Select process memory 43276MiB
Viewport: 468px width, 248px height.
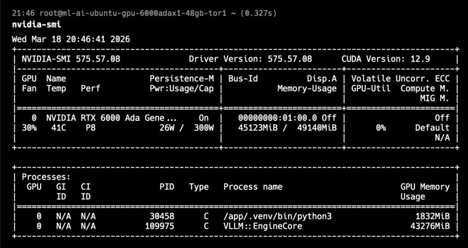430,226
